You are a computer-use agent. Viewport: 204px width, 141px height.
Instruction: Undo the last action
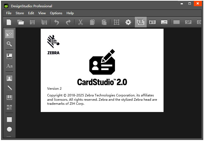click(57, 22)
